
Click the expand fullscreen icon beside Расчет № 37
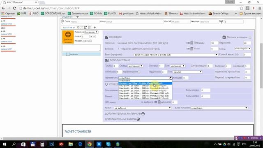(x=82, y=28)
